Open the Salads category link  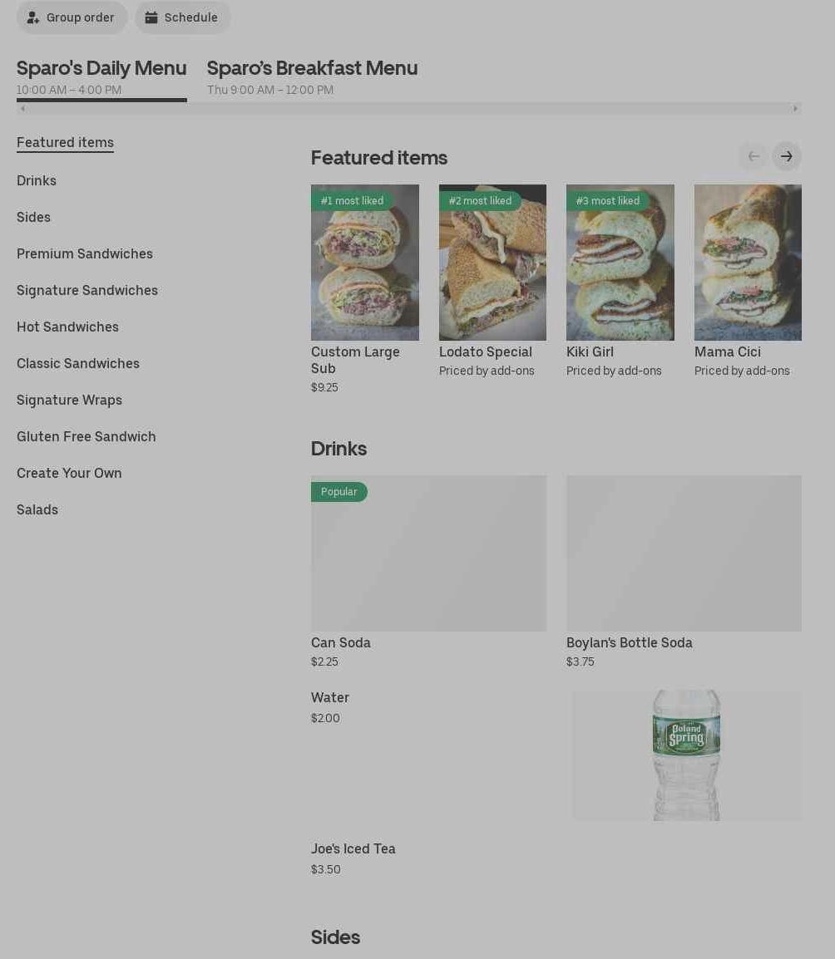[x=37, y=509]
